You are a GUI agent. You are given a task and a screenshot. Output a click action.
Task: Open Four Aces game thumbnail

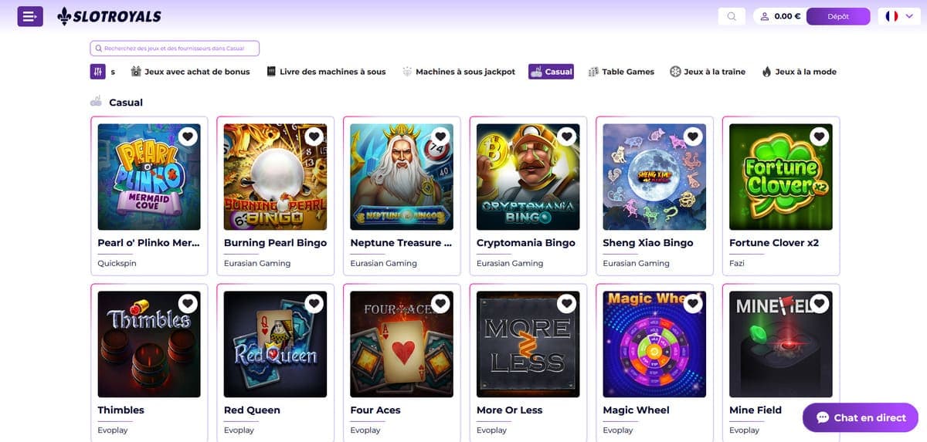[402, 344]
